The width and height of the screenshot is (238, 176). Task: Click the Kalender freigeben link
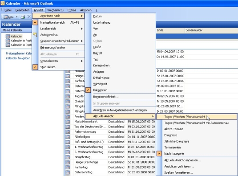19,58
